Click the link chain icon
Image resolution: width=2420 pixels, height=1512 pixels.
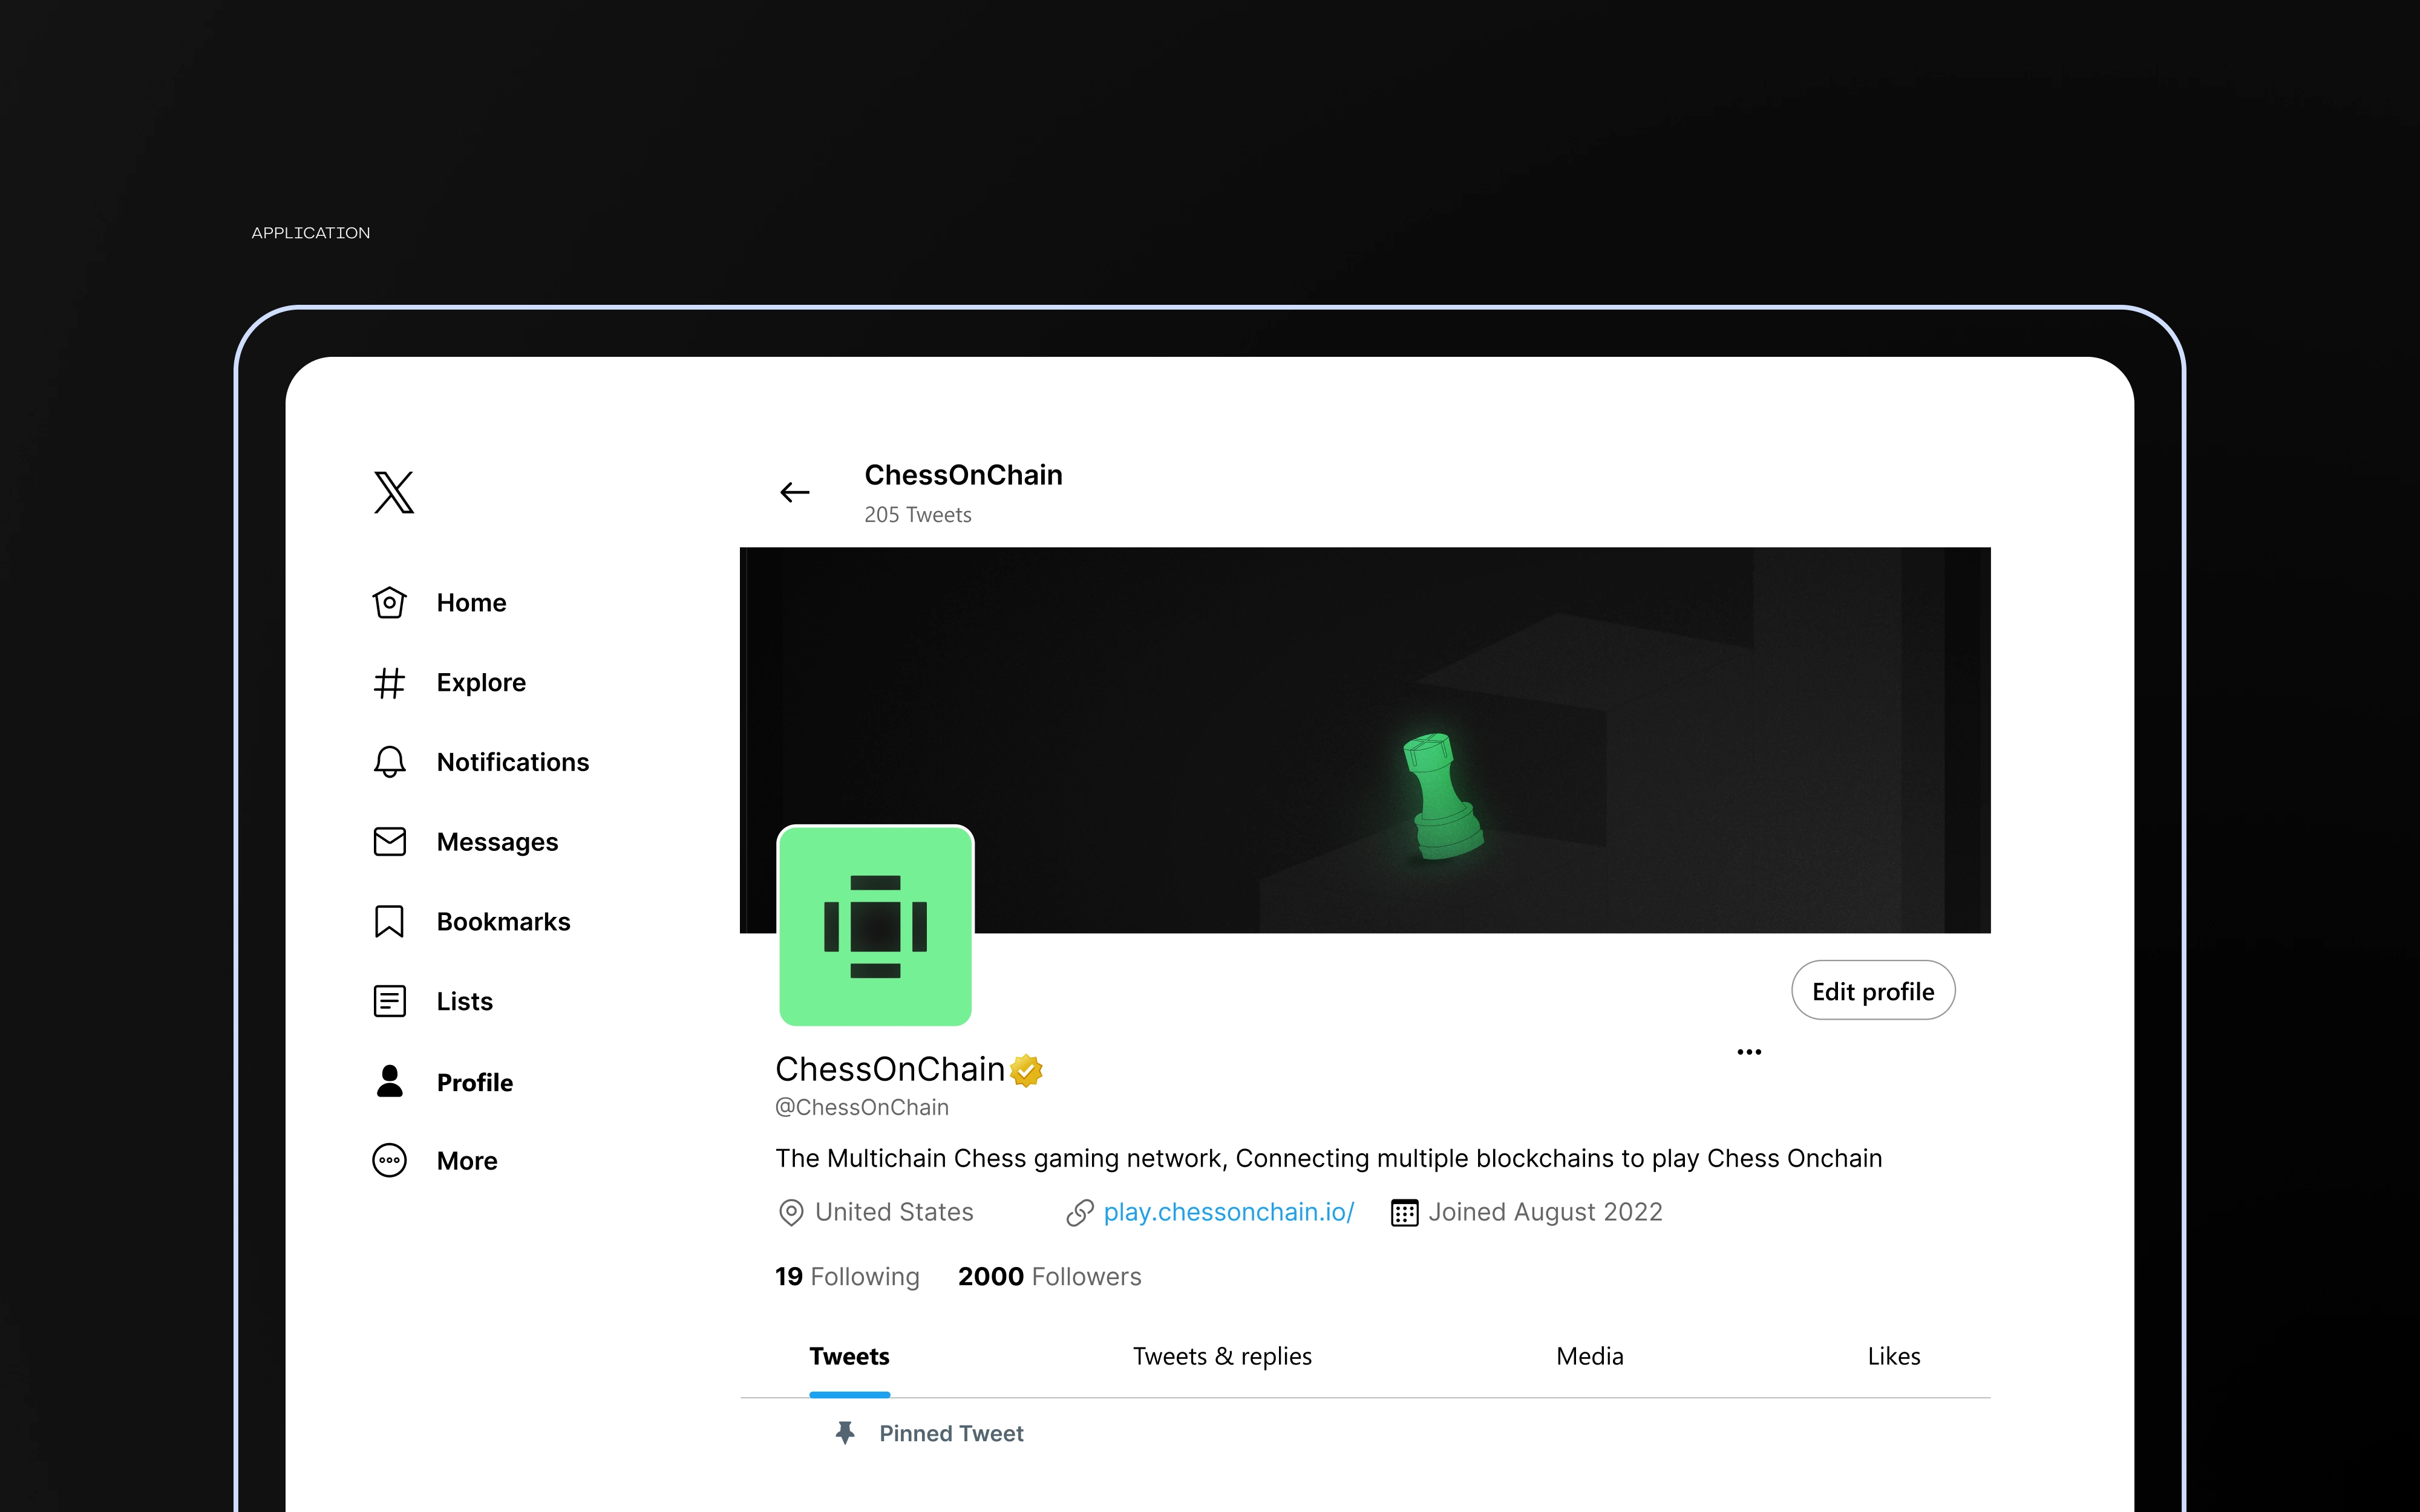[1080, 1213]
